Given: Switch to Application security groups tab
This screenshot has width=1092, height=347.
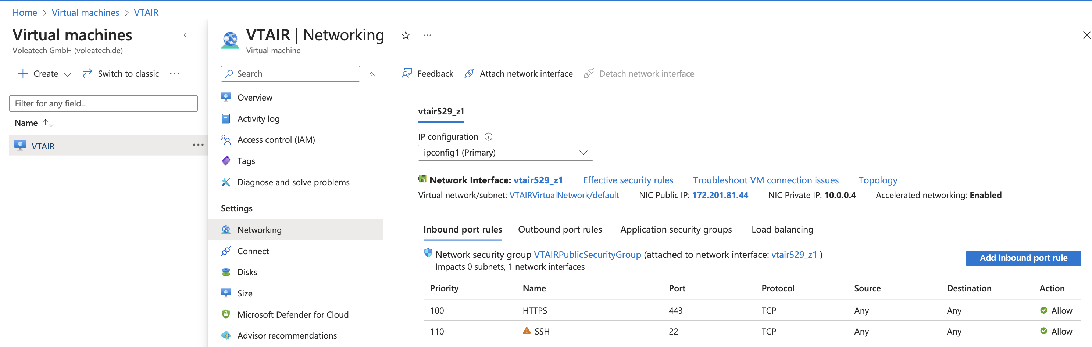Looking at the screenshot, I should pyautogui.click(x=676, y=230).
